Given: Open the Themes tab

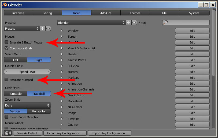Looking at the screenshot, I should pyautogui.click(x=135, y=13).
